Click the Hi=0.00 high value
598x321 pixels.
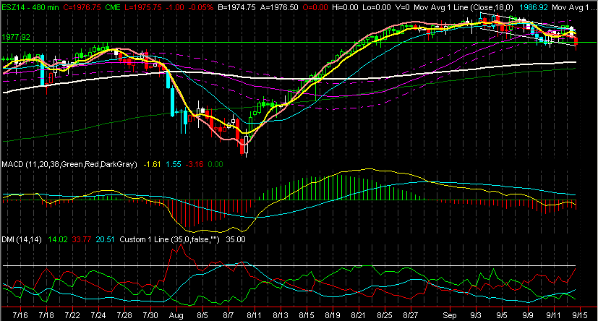(345, 7)
